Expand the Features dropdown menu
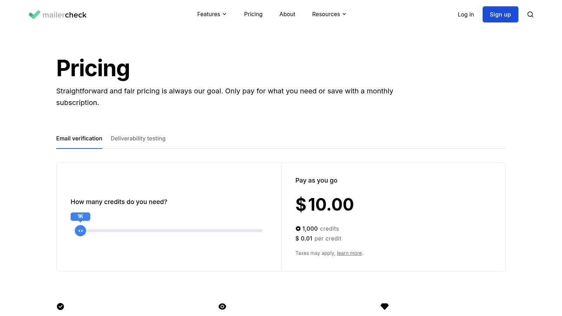The width and height of the screenshot is (562, 316). click(209, 14)
